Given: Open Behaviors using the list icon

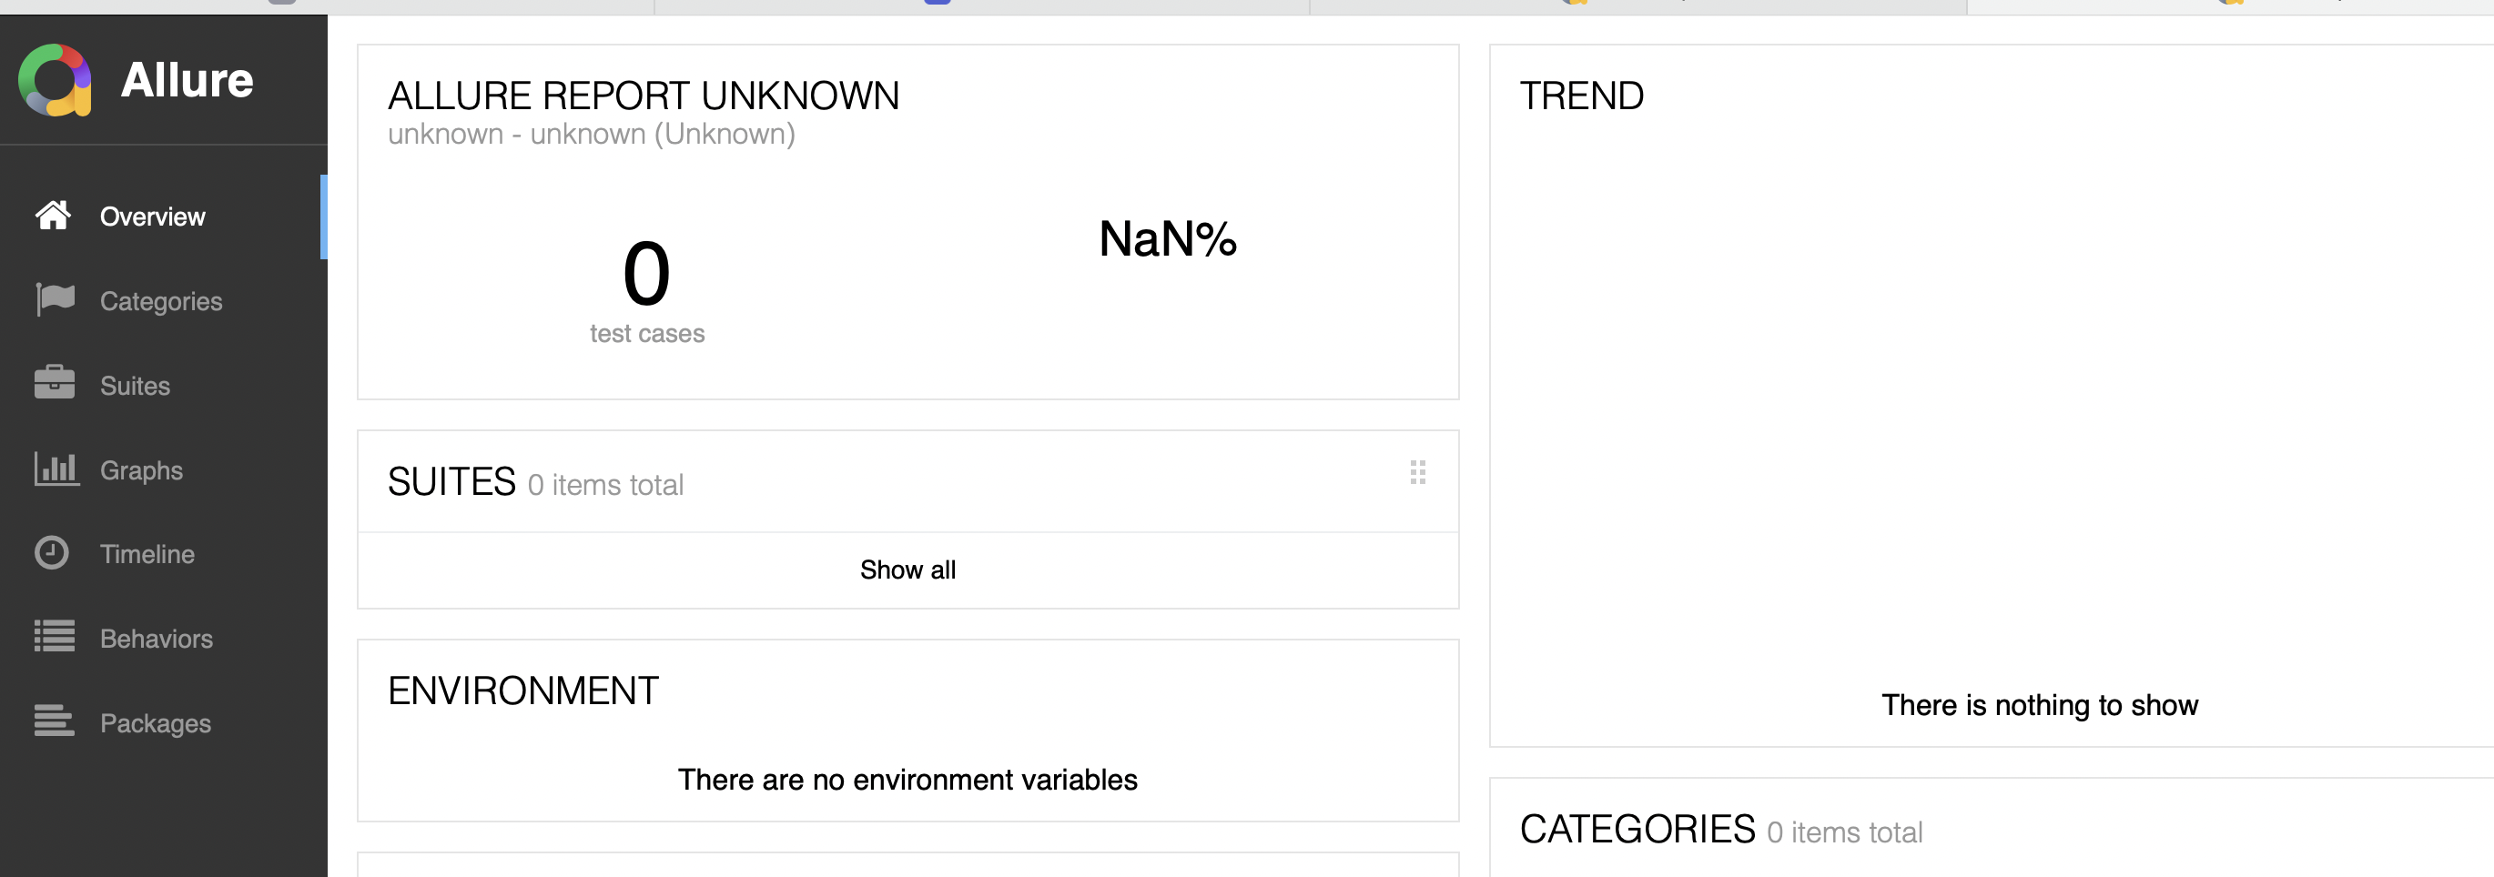Looking at the screenshot, I should [54, 637].
